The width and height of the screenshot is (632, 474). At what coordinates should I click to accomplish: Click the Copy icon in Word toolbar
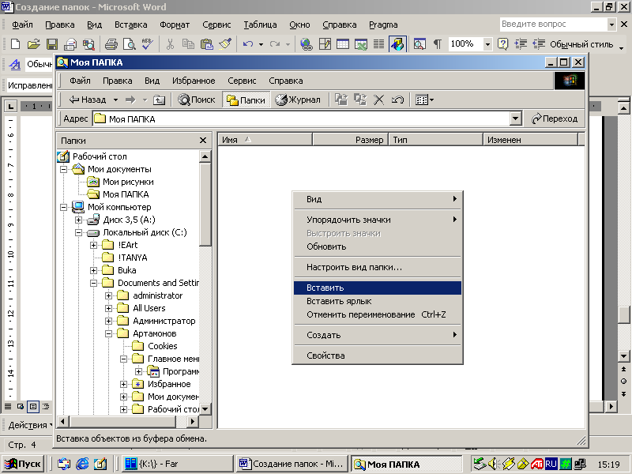[x=188, y=44]
